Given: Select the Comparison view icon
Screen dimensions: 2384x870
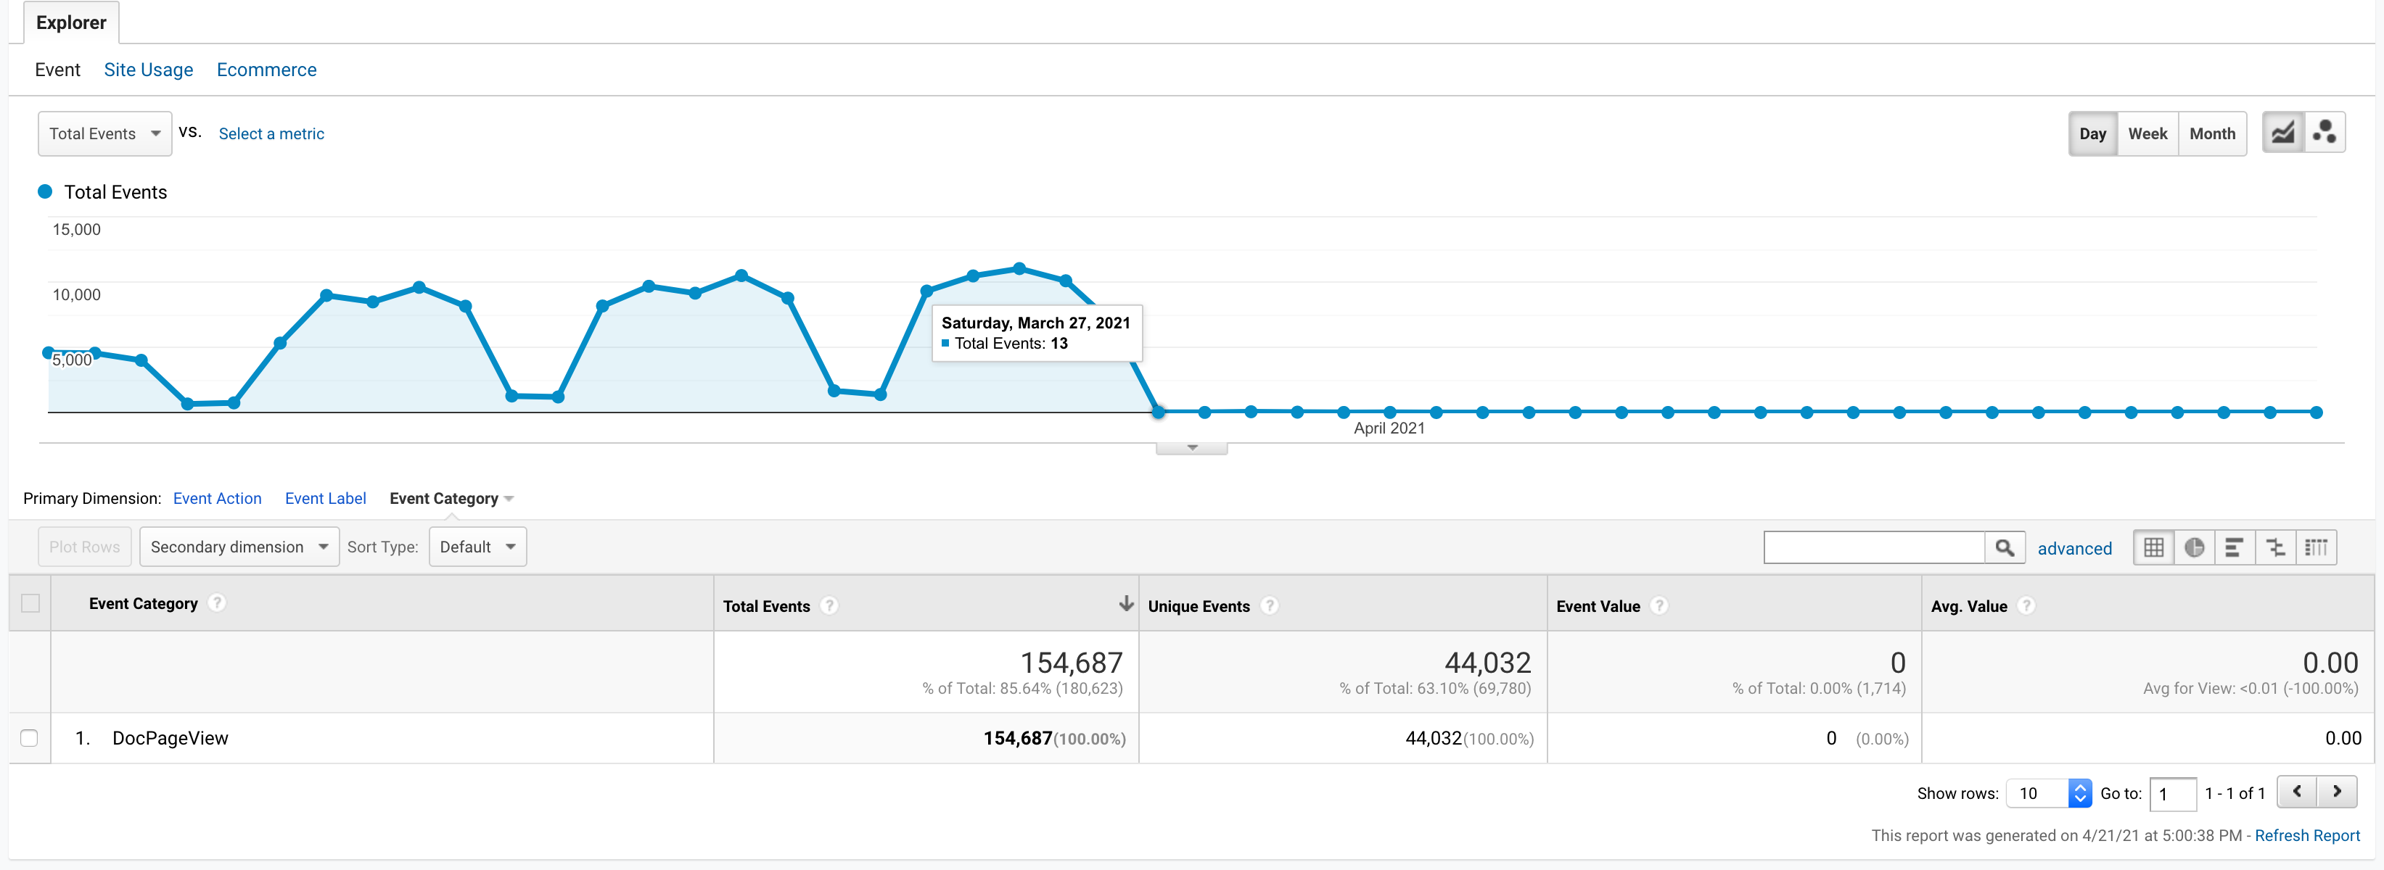Looking at the screenshot, I should pyautogui.click(x=2276, y=547).
